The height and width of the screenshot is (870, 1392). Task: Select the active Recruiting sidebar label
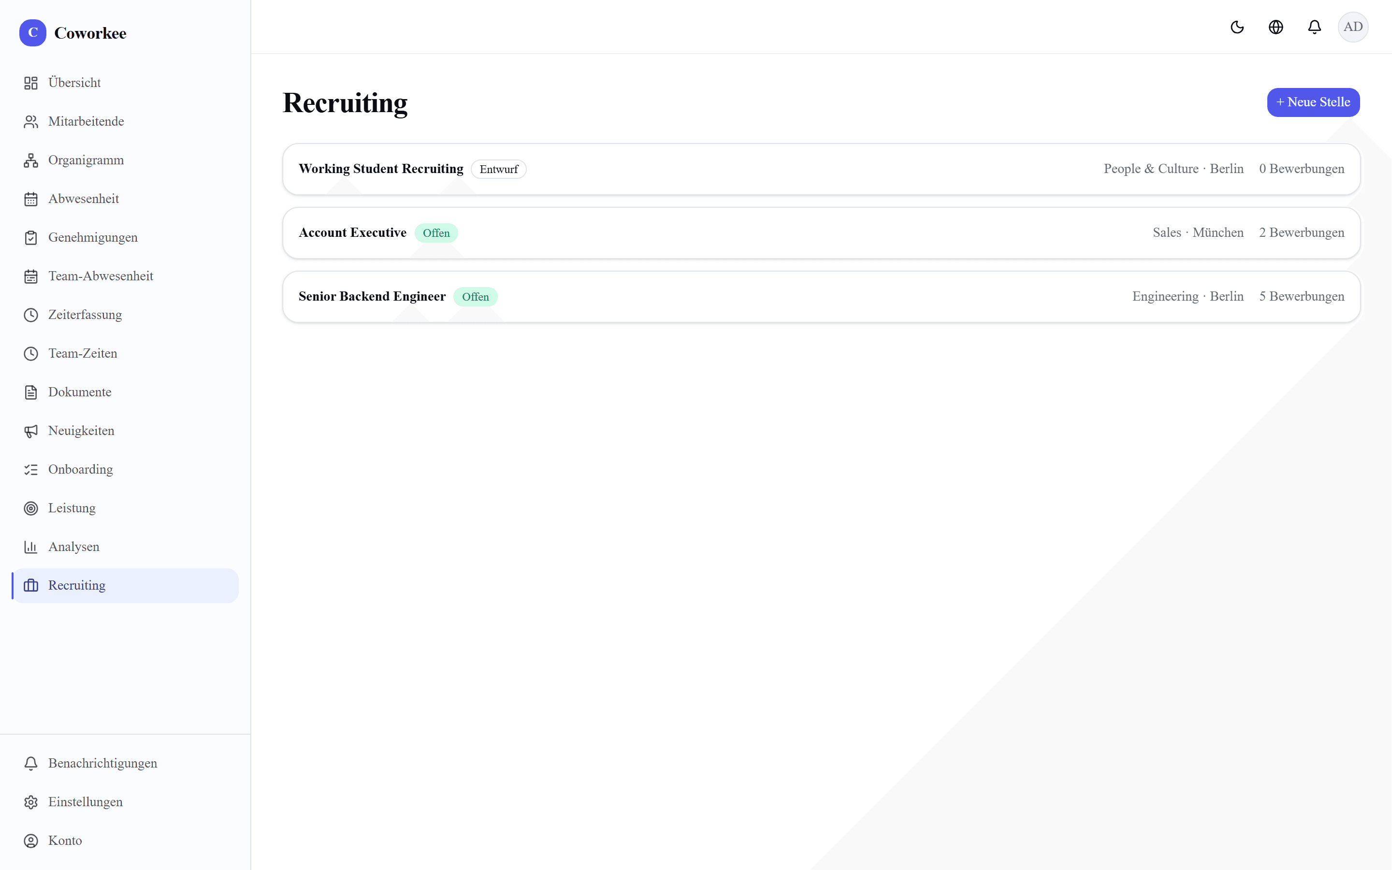coord(77,585)
